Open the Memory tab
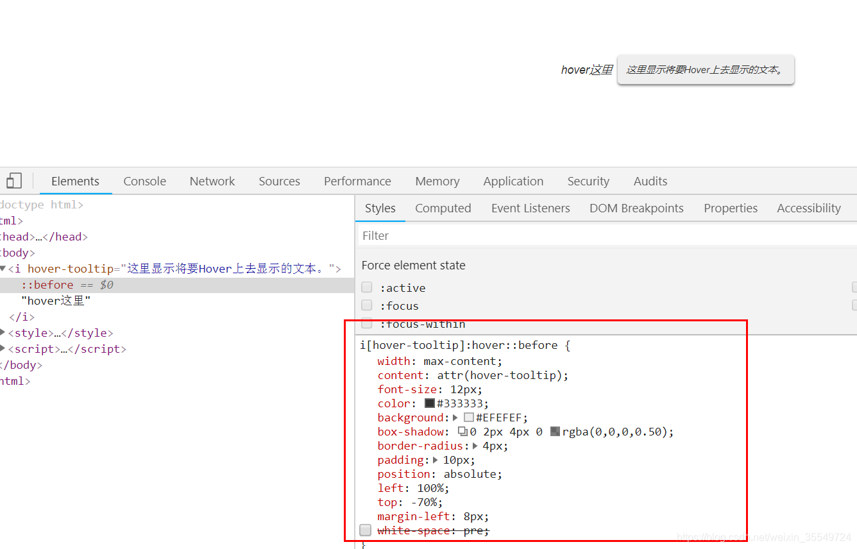 [437, 181]
